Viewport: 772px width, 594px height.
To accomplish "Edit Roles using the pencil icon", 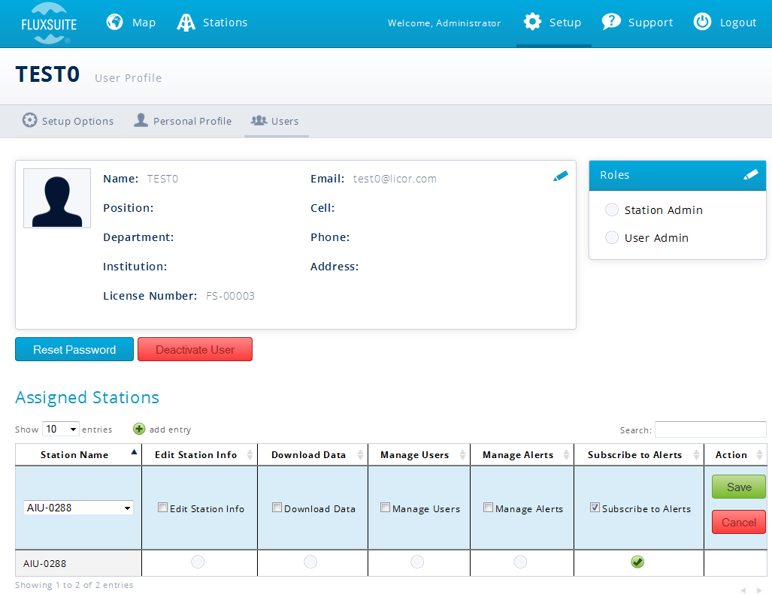I will click(751, 174).
